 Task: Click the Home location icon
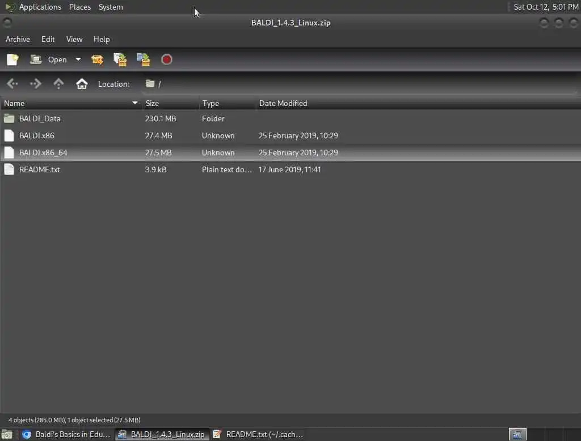82,84
